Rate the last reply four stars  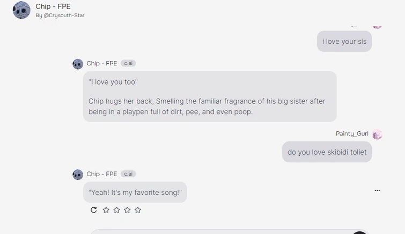[x=138, y=210]
